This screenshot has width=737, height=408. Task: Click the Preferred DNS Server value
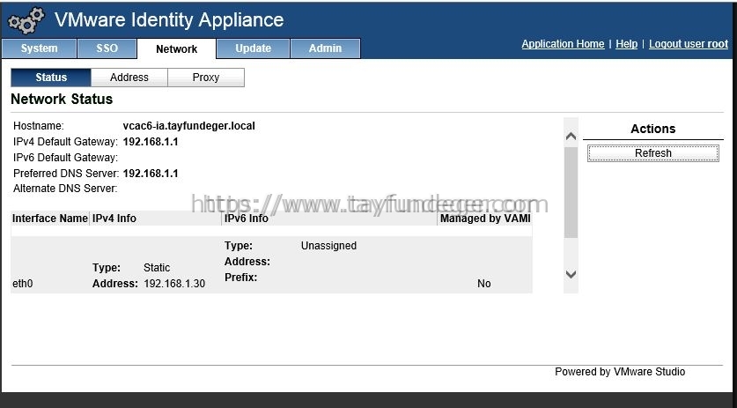click(151, 174)
